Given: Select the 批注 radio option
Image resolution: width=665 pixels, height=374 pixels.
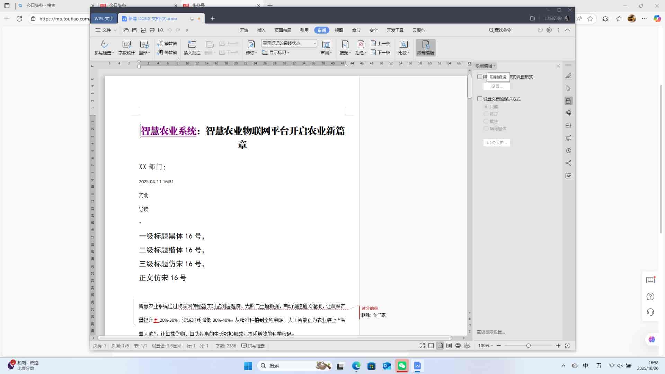Looking at the screenshot, I should [486, 121].
